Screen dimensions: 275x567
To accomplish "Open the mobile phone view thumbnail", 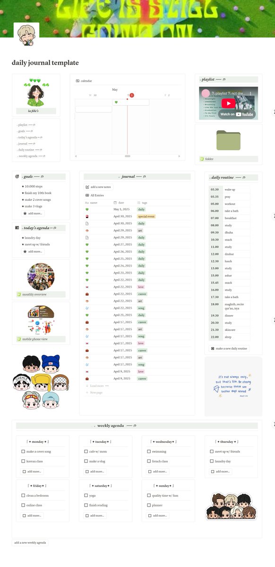I will click(x=41, y=320).
